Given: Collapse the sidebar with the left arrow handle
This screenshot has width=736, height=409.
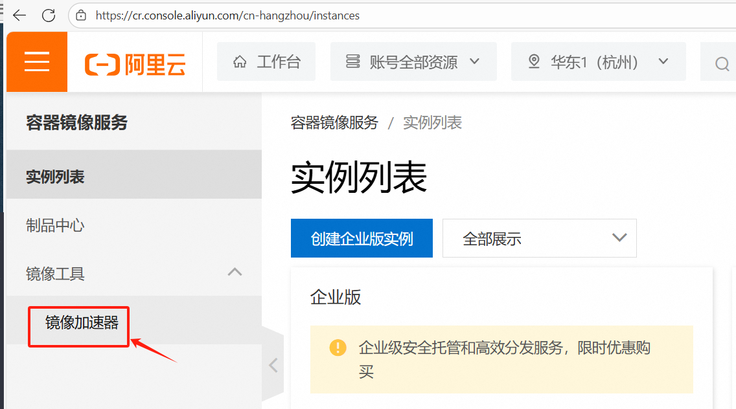Looking at the screenshot, I should [273, 365].
